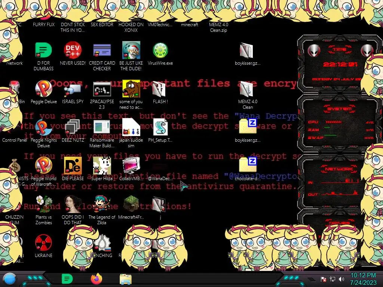Open the 2PACALYPSE 2.3 console icon
Screen dimensions: 383x287
(102, 89)
